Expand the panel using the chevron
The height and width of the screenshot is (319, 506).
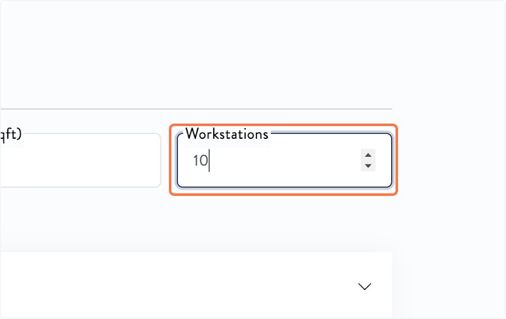coord(364,287)
